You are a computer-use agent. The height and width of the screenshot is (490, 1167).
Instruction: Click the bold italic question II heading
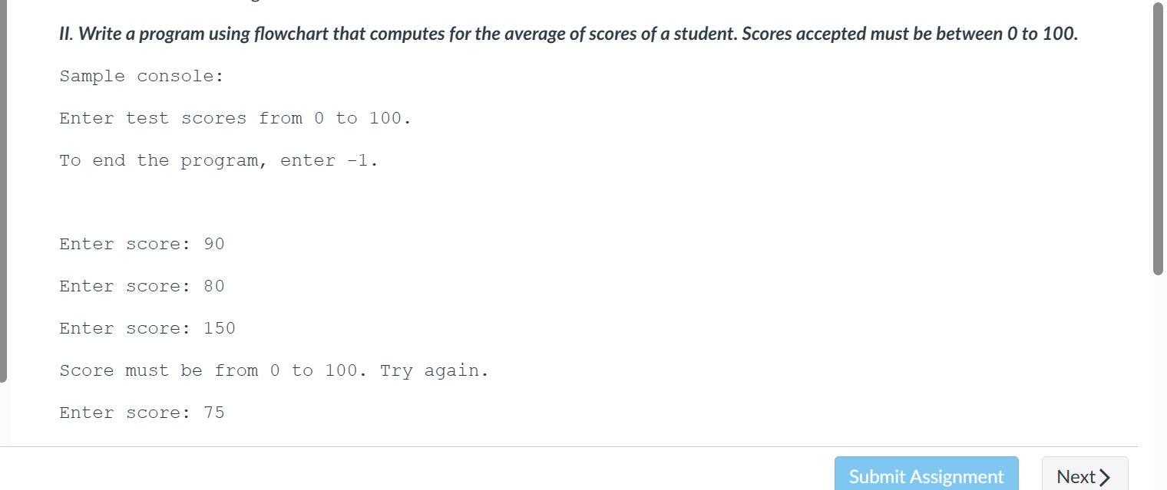click(569, 34)
